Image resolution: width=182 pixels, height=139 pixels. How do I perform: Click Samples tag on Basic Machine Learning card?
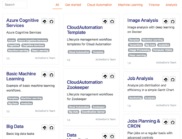coord(13,98)
